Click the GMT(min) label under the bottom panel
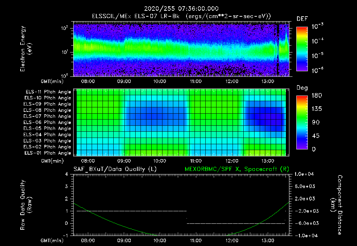The image size is (357, 246). pyautogui.click(x=52, y=240)
